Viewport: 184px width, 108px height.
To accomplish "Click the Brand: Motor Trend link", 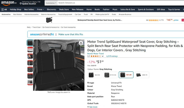I will click(x=95, y=54).
